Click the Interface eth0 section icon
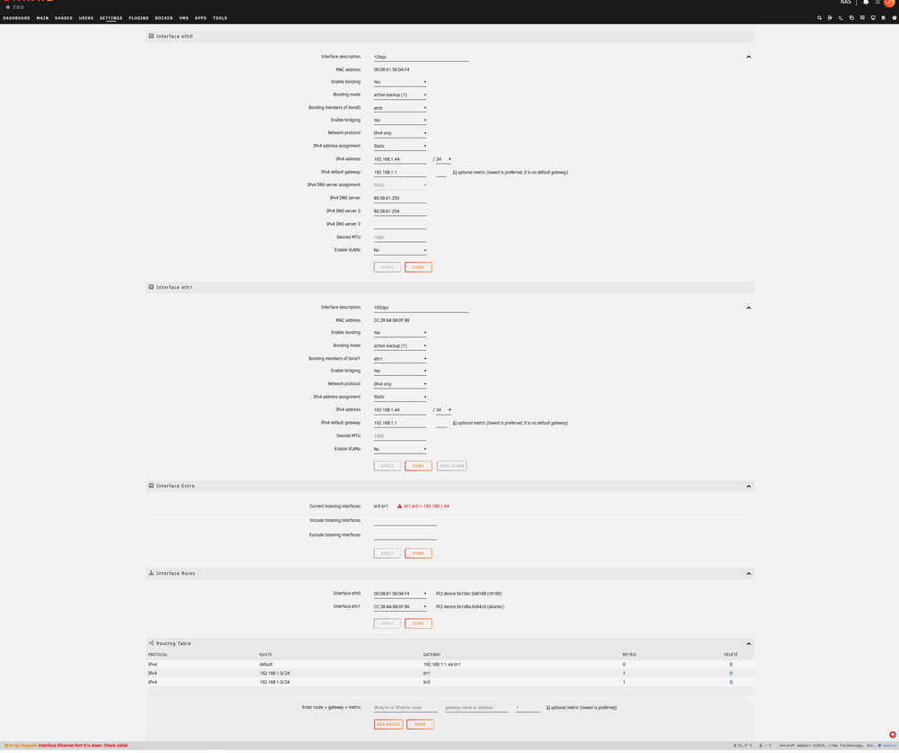This screenshot has width=899, height=753. pos(151,36)
